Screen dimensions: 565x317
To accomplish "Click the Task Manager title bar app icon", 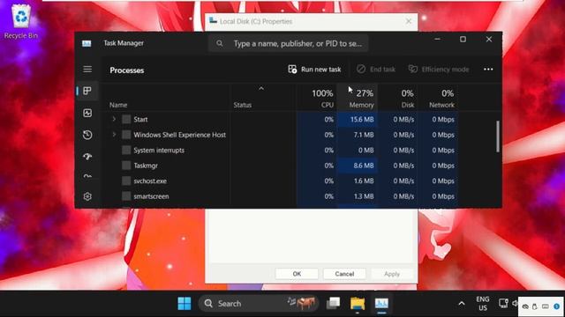I will tap(87, 43).
